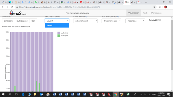The width and height of the screenshot is (173, 97).
Task: Show hidden system tray icons
Action: coord(141,94)
